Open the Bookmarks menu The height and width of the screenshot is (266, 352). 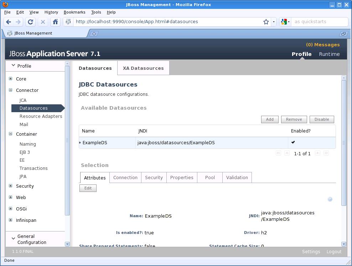click(74, 12)
